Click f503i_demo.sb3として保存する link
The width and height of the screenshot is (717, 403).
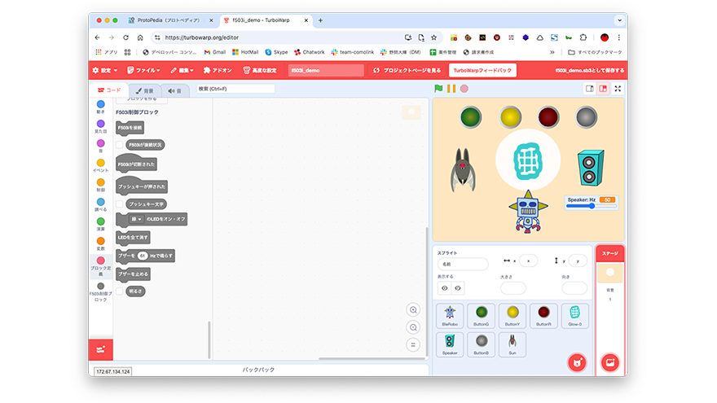tap(589, 70)
